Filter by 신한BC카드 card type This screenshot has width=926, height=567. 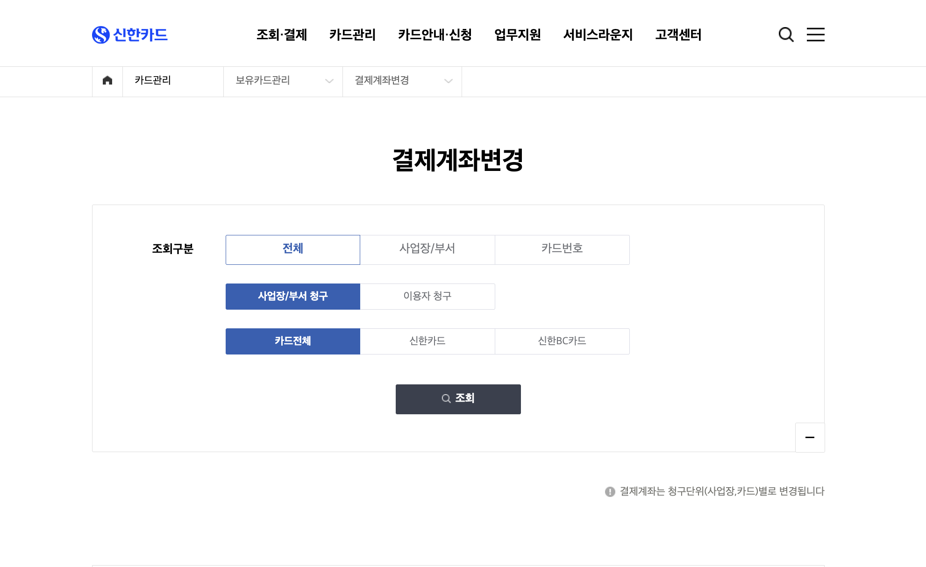pyautogui.click(x=562, y=341)
